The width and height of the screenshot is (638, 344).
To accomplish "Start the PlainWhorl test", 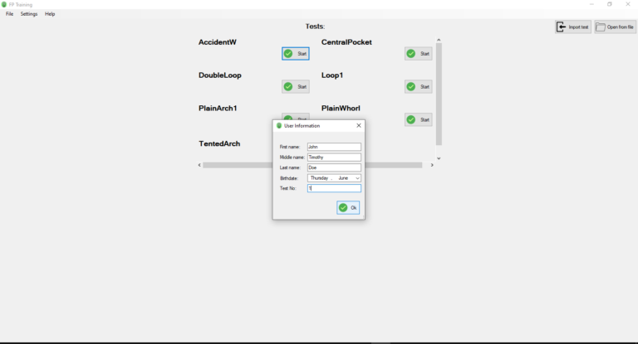I will (419, 119).
